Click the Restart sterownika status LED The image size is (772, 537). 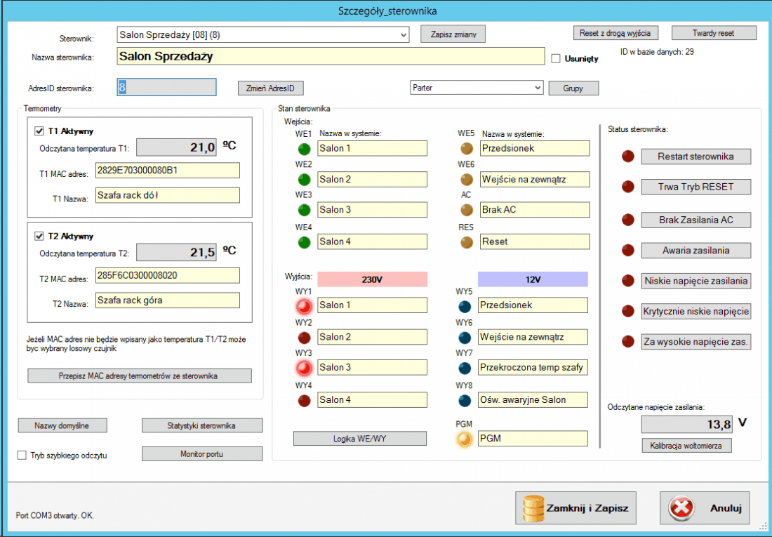click(x=627, y=157)
